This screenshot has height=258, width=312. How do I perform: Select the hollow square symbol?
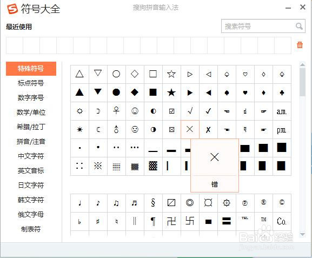coord(153,74)
